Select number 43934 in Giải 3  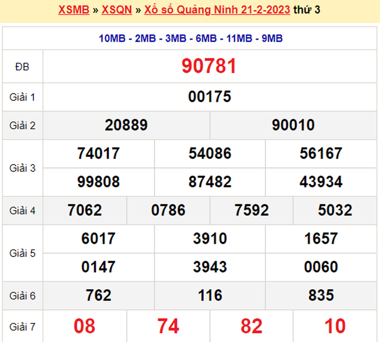(x=321, y=182)
